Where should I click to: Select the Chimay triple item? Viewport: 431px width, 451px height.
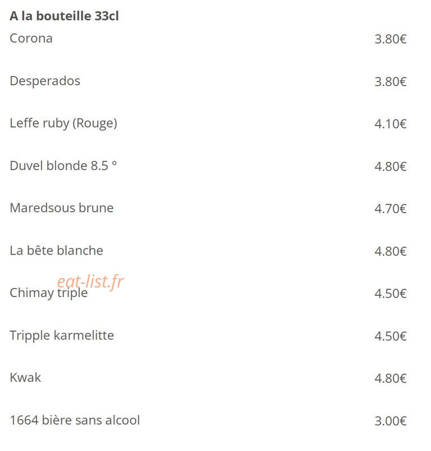(x=49, y=293)
